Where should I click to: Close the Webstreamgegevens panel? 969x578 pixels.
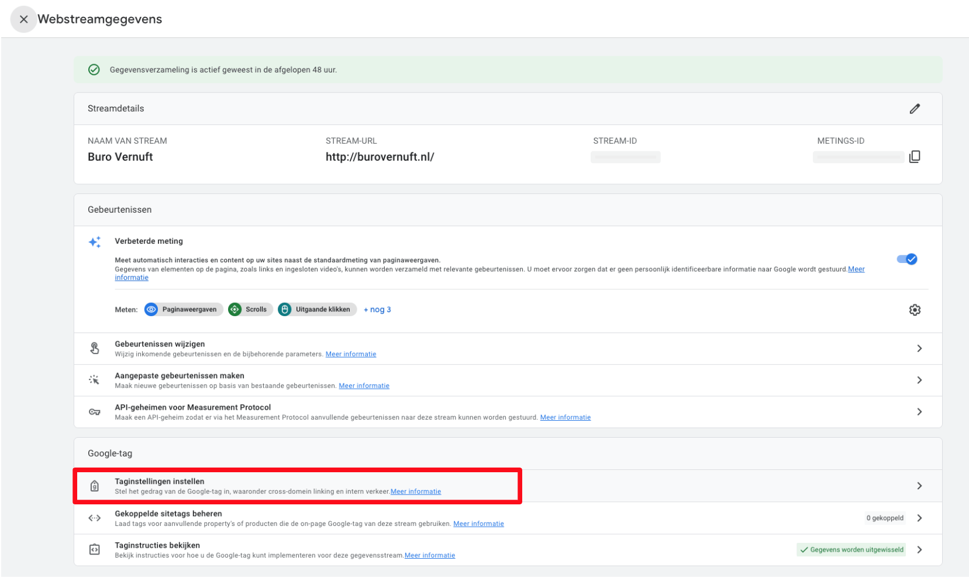click(x=23, y=19)
